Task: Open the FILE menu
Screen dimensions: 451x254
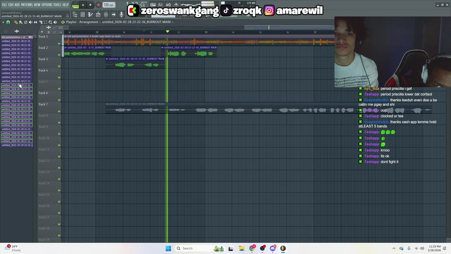Action: coord(4,5)
